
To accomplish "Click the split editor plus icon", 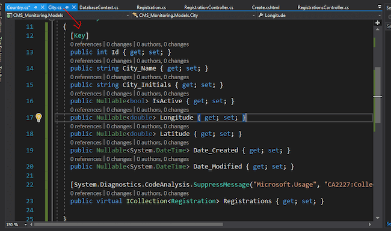I will pos(378,23).
